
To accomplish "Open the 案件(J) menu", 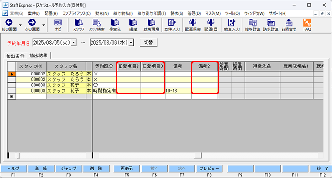I will 34,13.
